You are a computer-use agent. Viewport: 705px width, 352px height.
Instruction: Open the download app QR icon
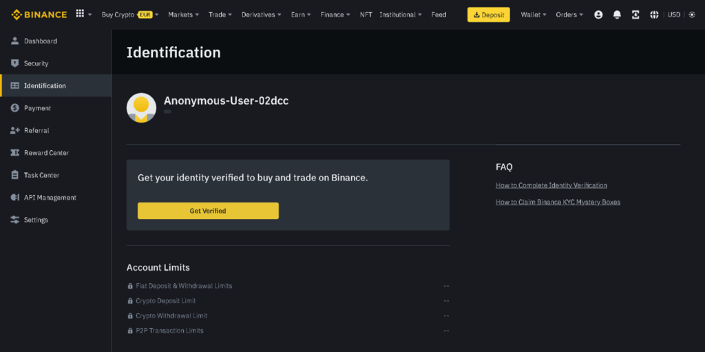[x=635, y=14]
